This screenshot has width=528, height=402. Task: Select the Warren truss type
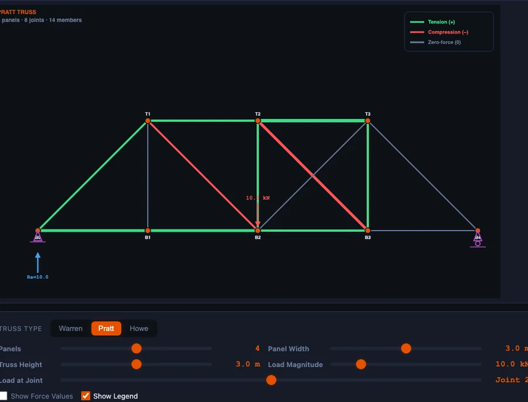pyautogui.click(x=70, y=329)
